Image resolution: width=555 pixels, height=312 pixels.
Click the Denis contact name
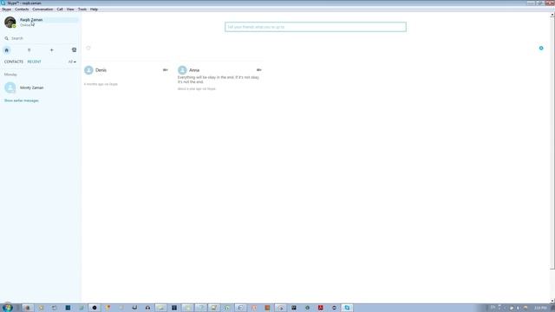point(101,70)
